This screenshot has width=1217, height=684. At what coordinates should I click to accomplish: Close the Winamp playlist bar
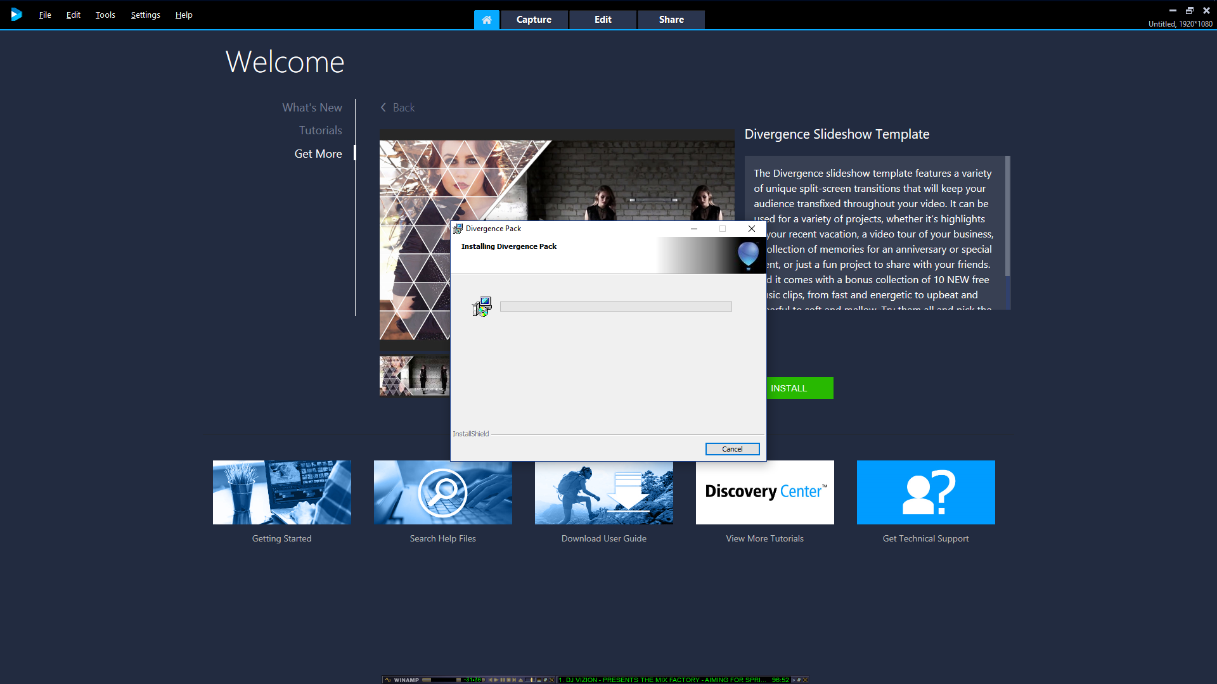pyautogui.click(x=805, y=680)
